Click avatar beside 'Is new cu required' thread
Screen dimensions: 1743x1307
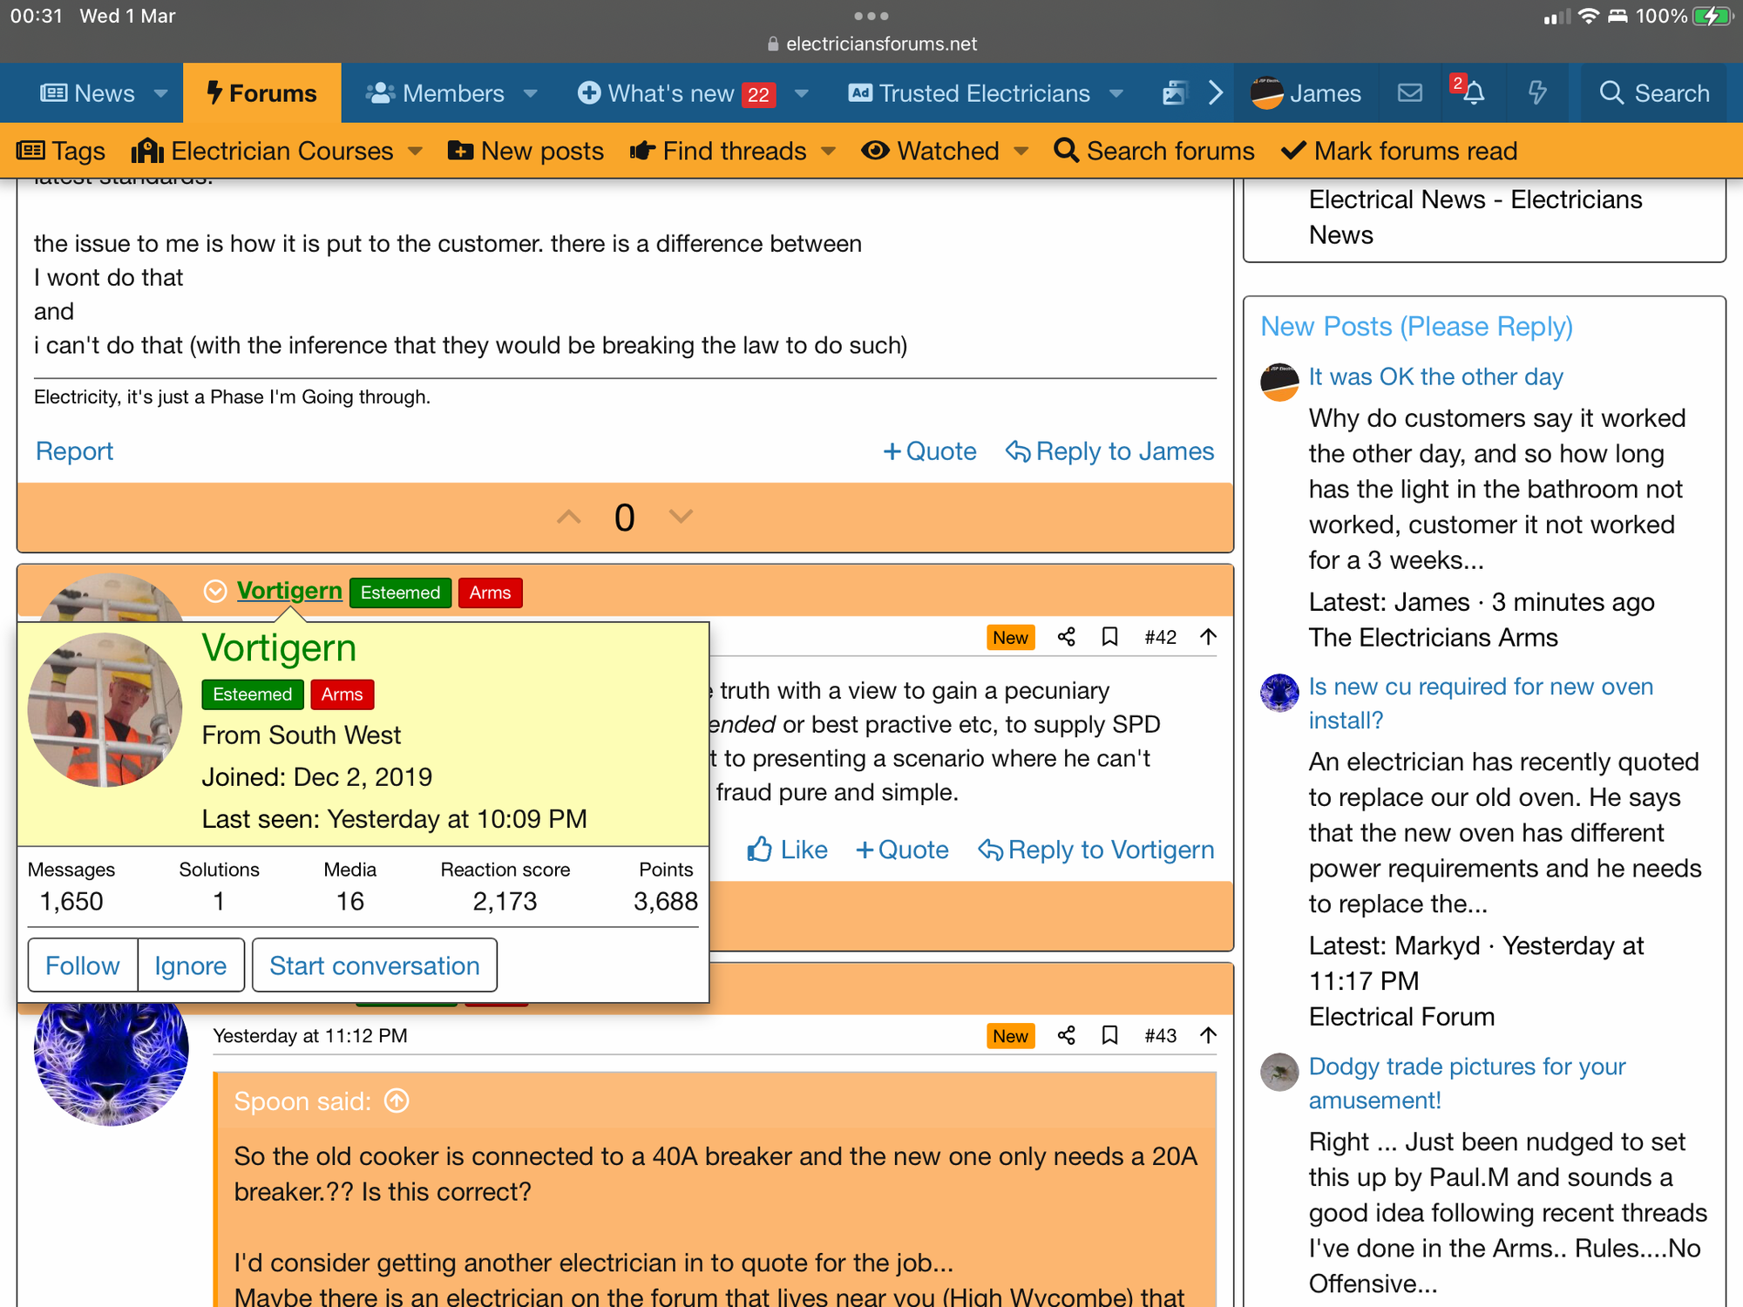click(x=1279, y=693)
